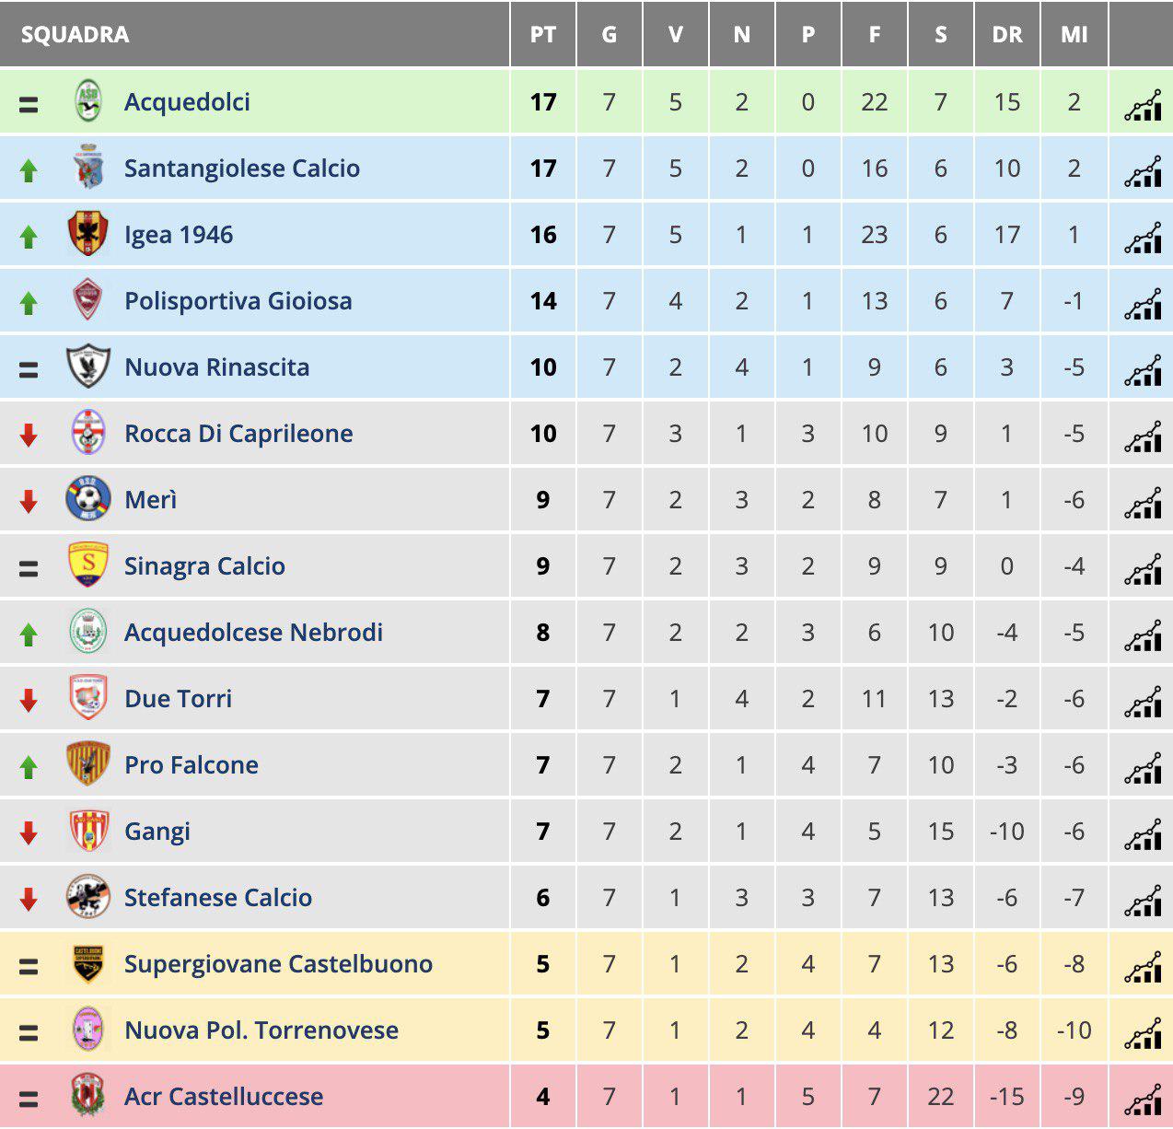Click the SQUADRA column header

(x=75, y=35)
